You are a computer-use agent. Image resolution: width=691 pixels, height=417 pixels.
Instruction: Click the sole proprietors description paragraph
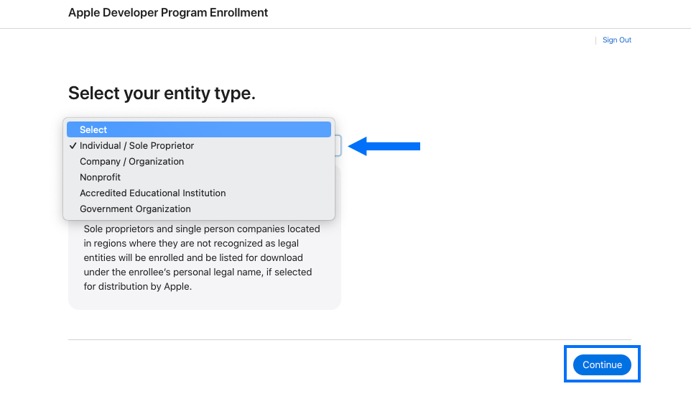(202, 257)
